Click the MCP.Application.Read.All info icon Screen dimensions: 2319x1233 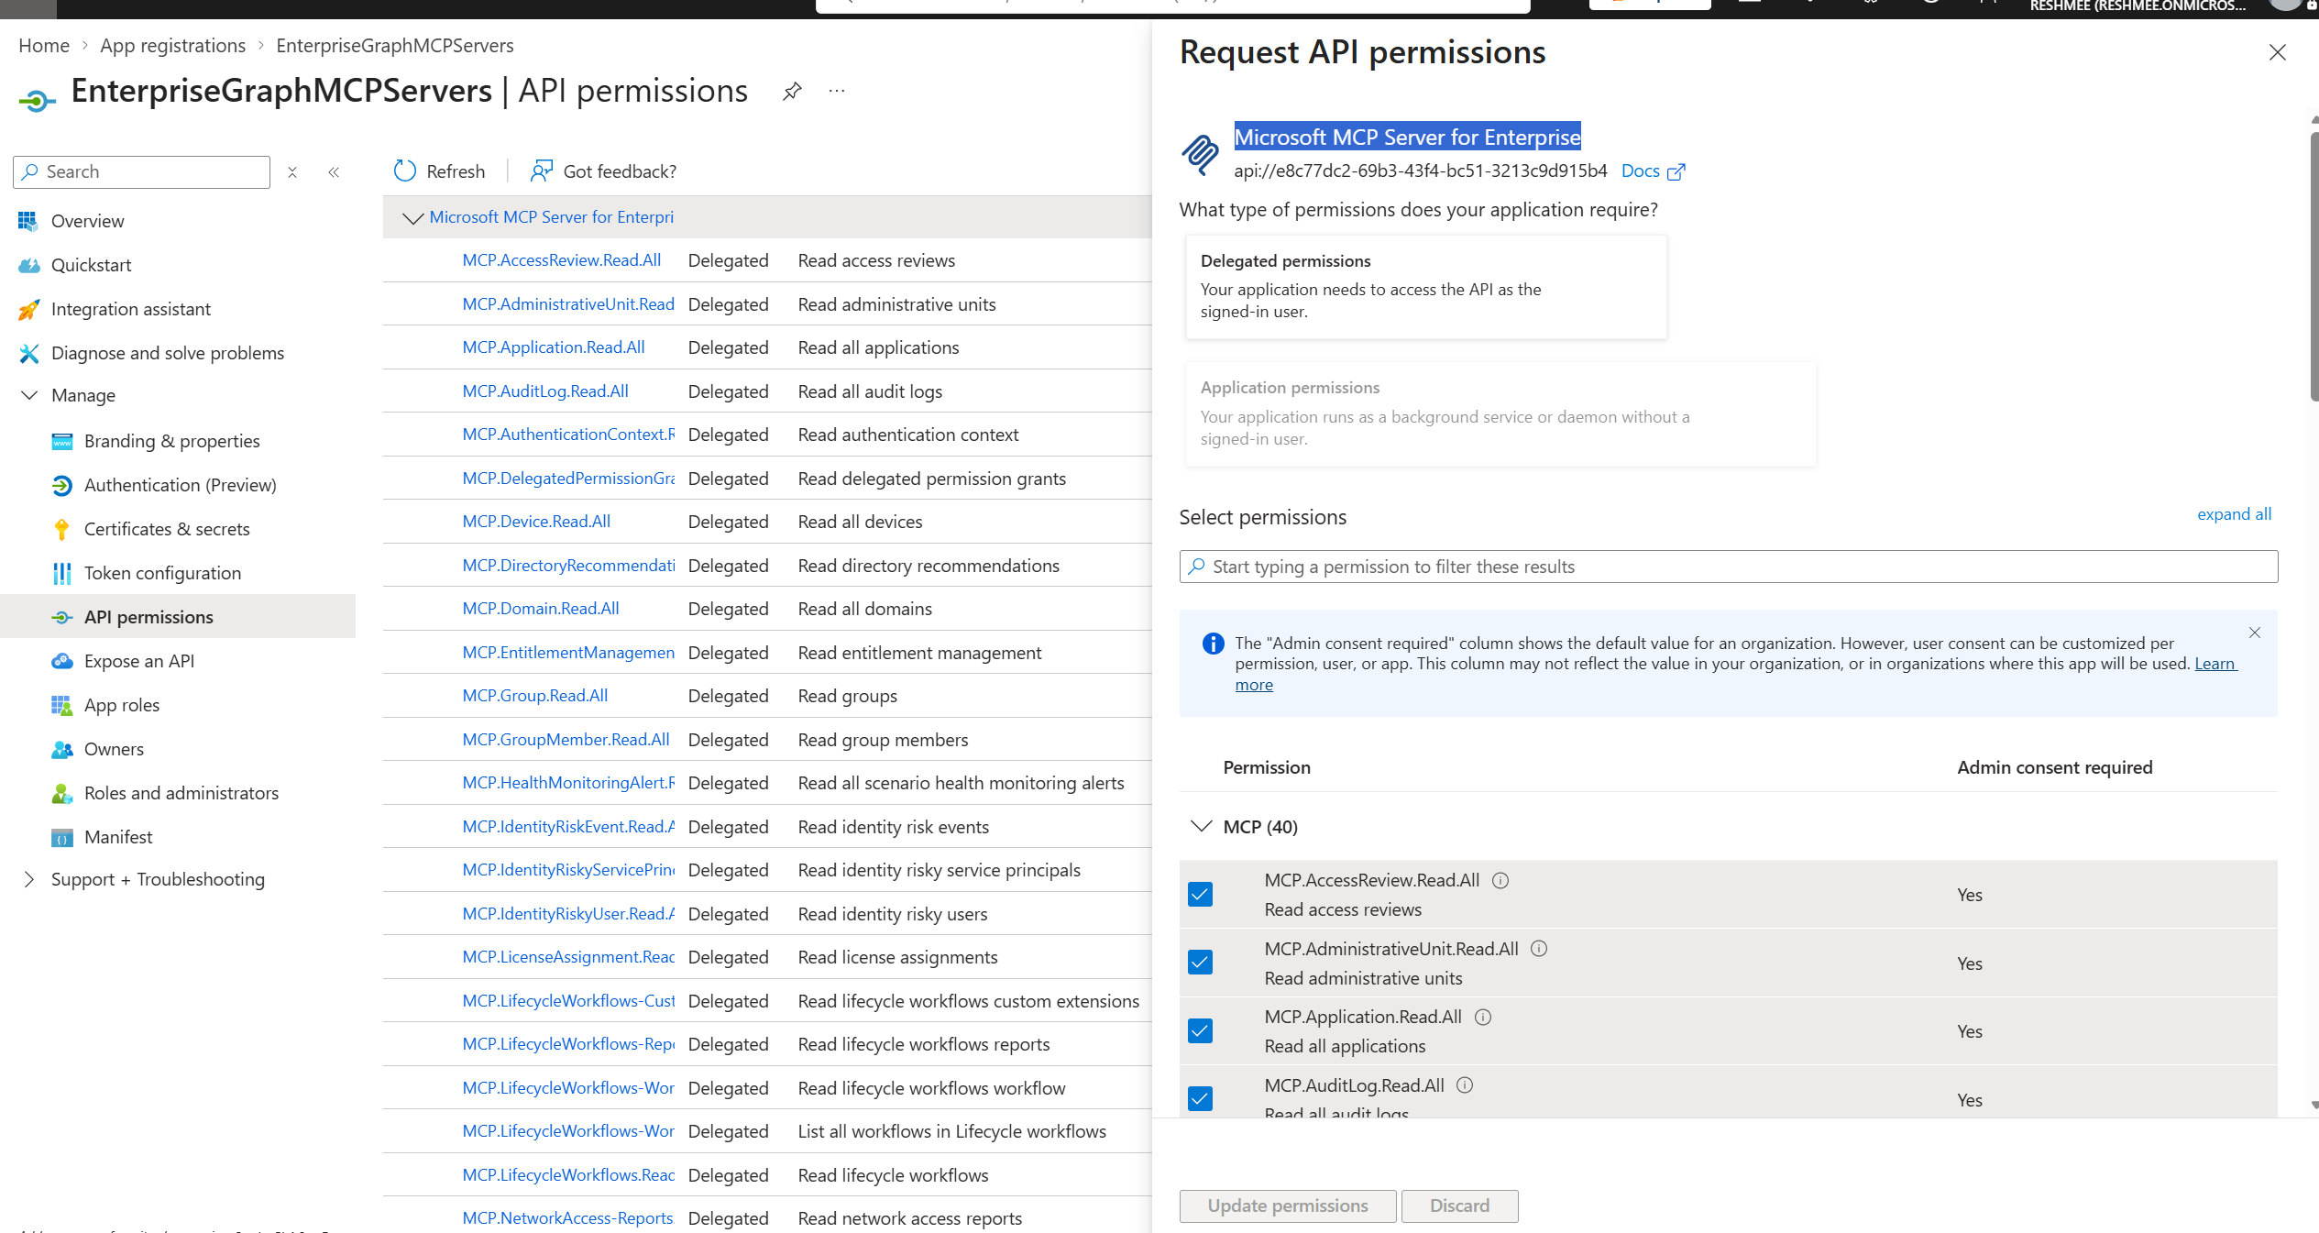point(1483,1018)
